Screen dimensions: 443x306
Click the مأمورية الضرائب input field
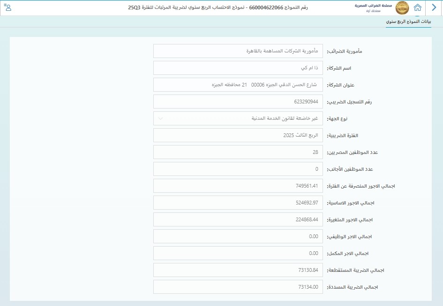(238, 51)
